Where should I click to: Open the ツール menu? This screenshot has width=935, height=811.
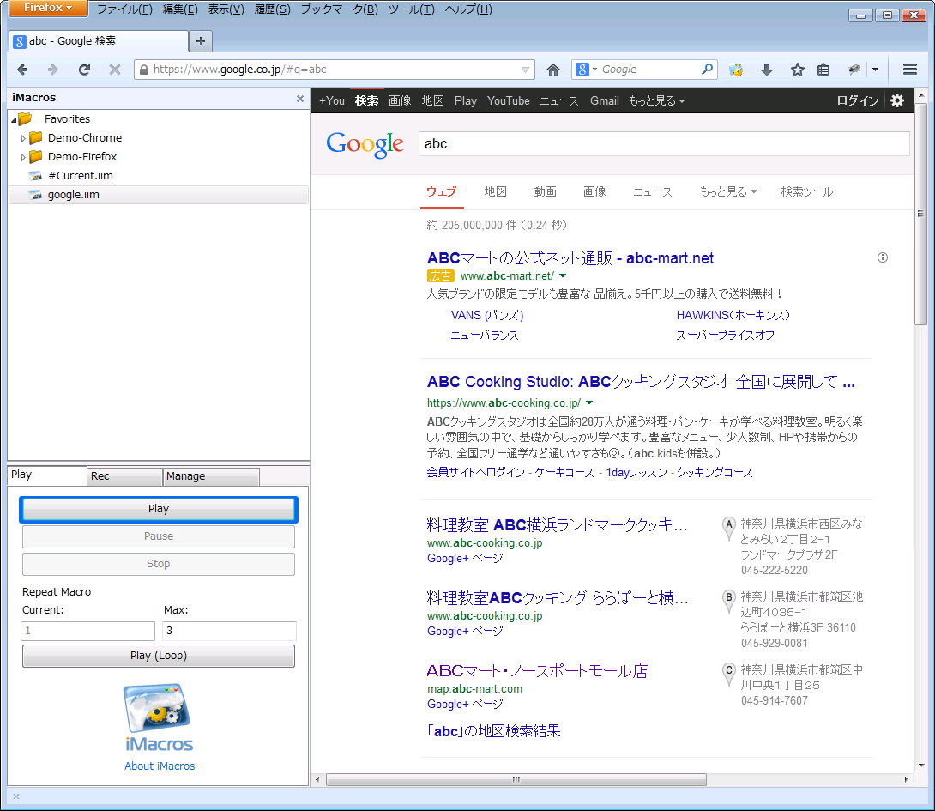click(412, 9)
